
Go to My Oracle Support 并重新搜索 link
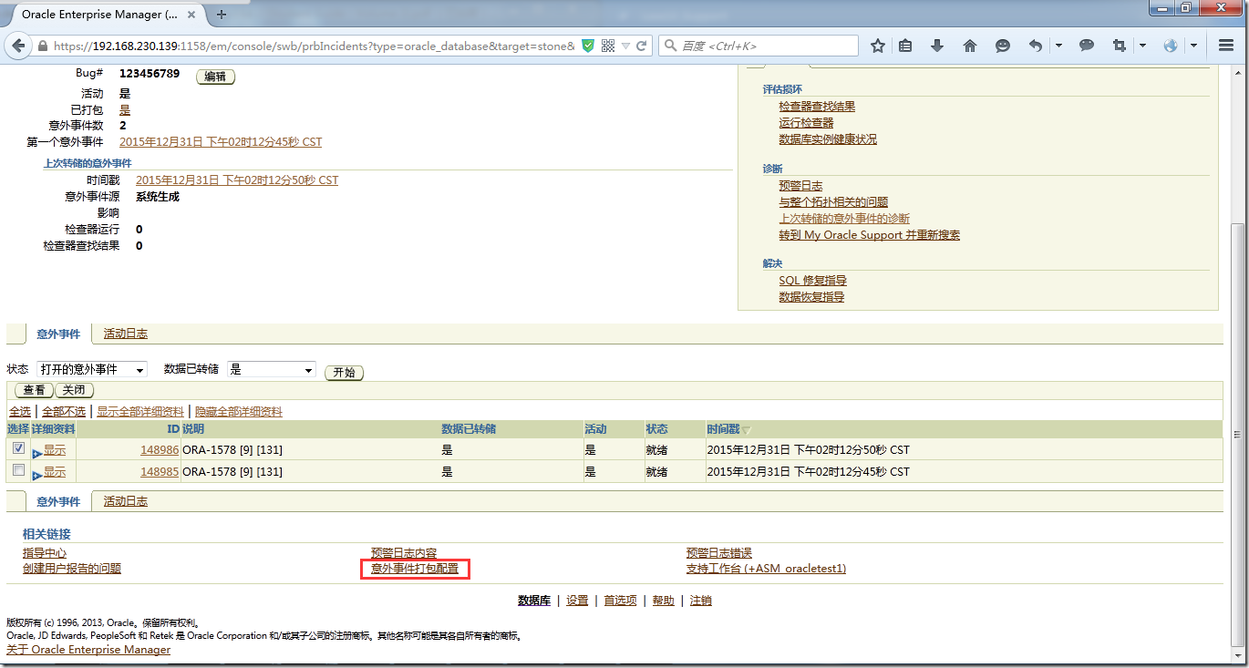click(x=869, y=235)
